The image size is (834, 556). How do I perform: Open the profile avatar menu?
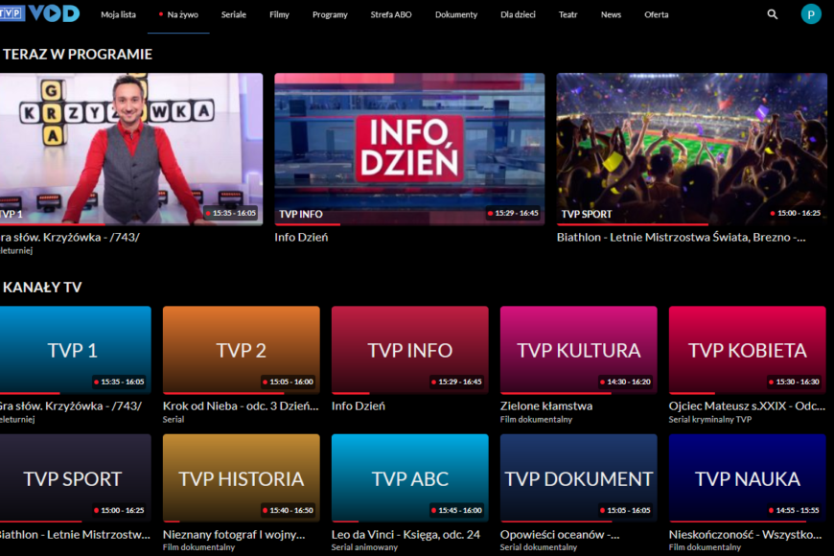click(810, 14)
